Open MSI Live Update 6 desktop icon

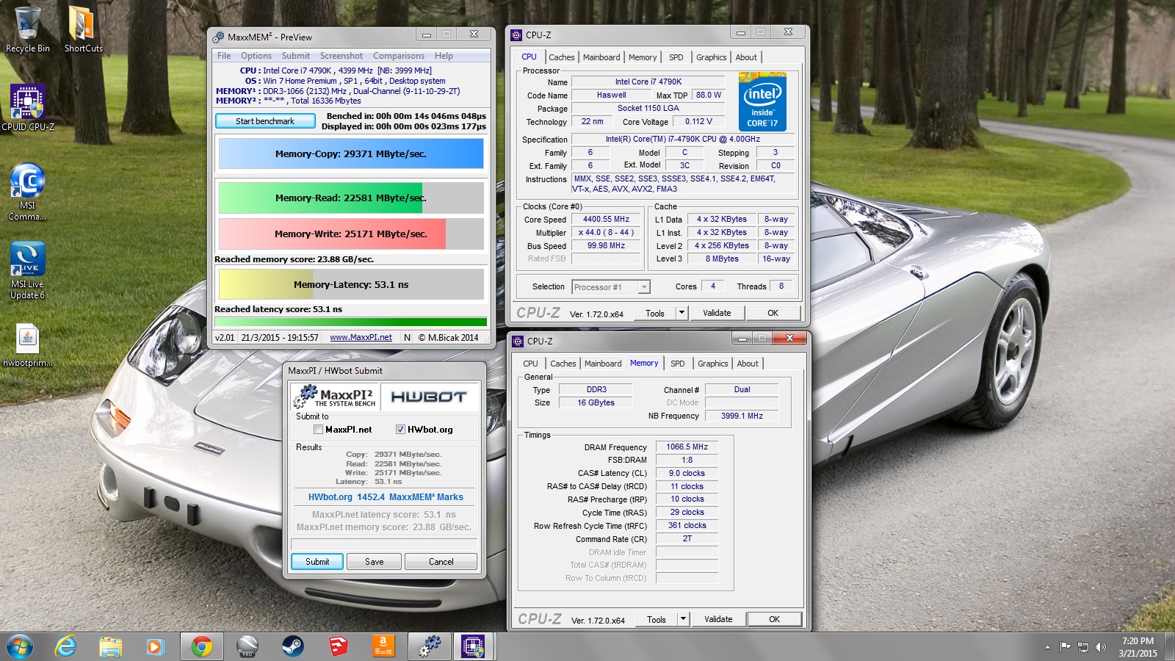pos(27,270)
